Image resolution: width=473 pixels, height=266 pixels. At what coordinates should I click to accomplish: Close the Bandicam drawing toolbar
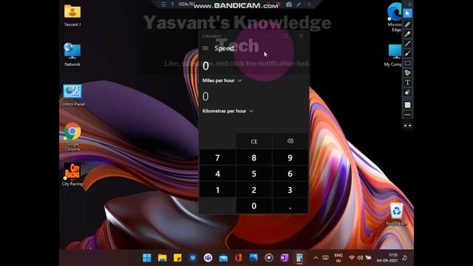(x=409, y=4)
